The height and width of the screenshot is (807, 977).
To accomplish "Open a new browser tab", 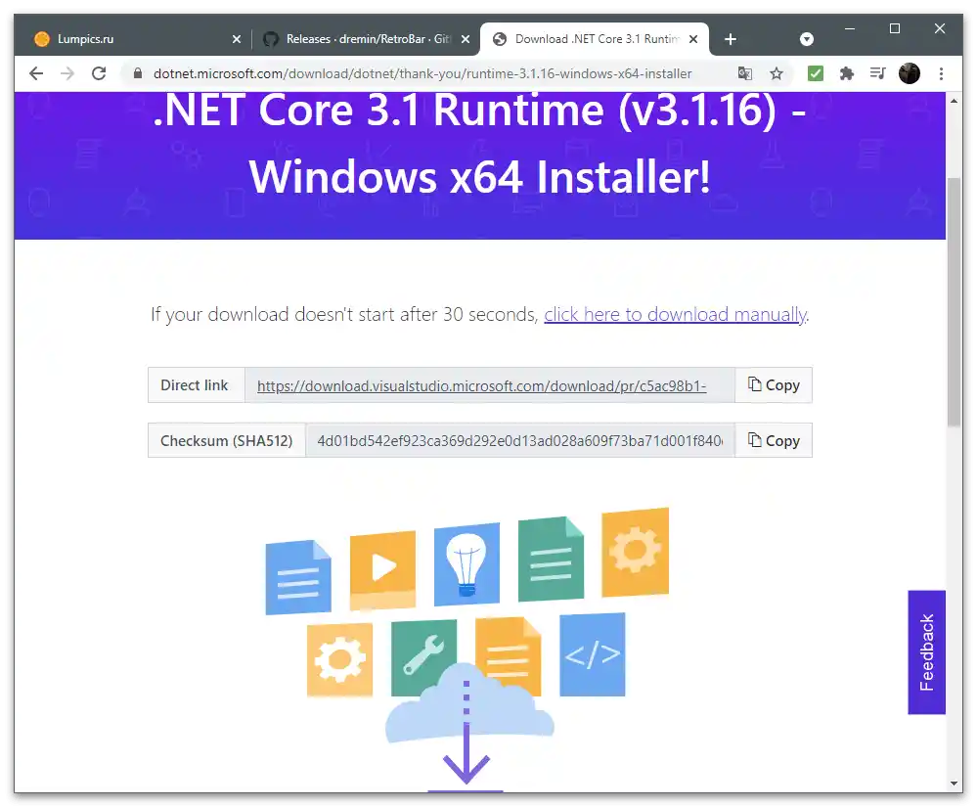I will 731,39.
